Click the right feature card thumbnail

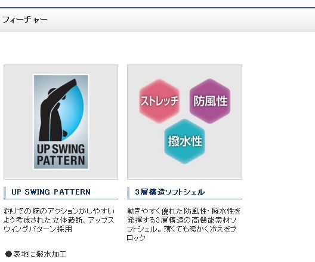pyautogui.click(x=184, y=122)
